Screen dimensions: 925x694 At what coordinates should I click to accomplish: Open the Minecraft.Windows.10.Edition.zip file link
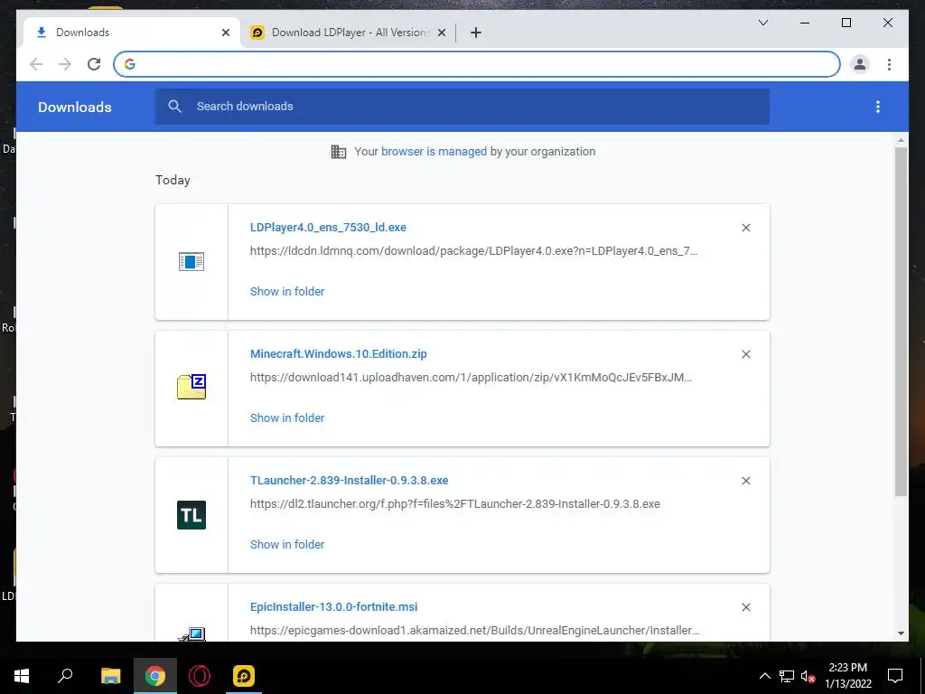pyautogui.click(x=339, y=353)
